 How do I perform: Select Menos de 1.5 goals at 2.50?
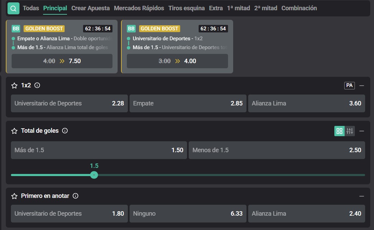click(x=277, y=150)
